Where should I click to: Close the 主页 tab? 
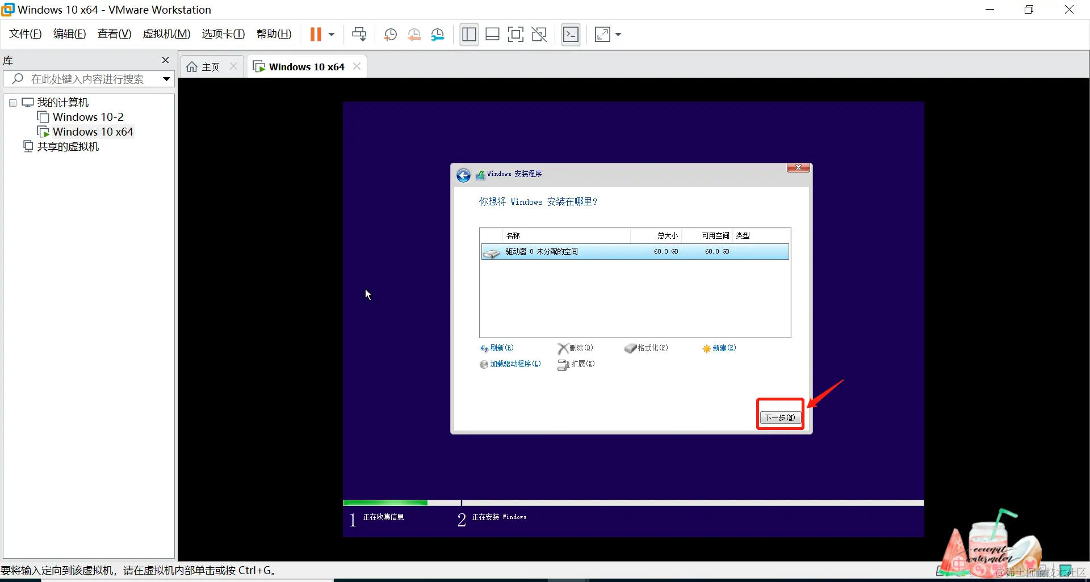pos(233,66)
